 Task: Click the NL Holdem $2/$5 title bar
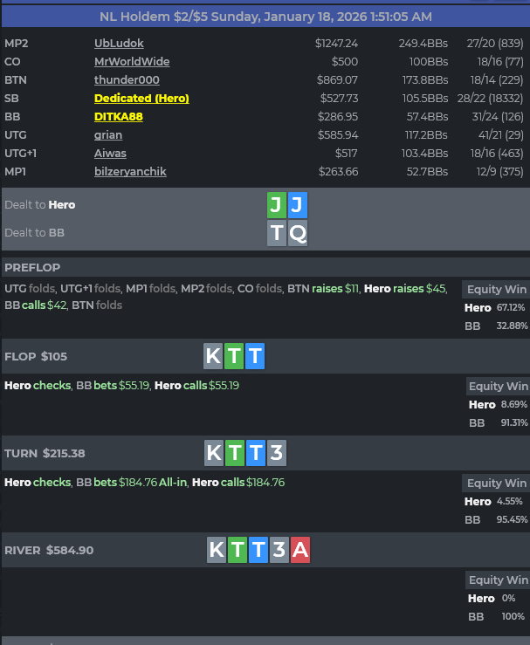tap(265, 17)
